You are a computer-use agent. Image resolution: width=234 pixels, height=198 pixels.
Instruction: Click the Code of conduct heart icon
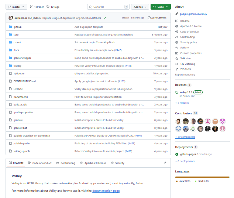(x=177, y=32)
